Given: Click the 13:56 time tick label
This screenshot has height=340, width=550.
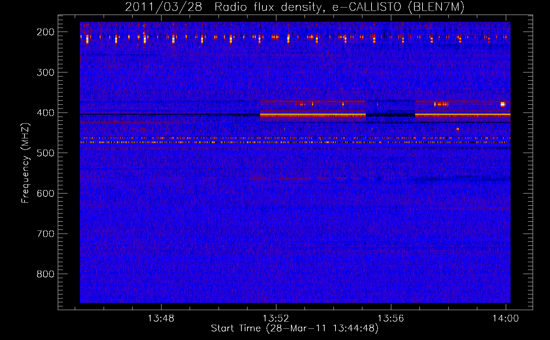Looking at the screenshot, I should 391,319.
